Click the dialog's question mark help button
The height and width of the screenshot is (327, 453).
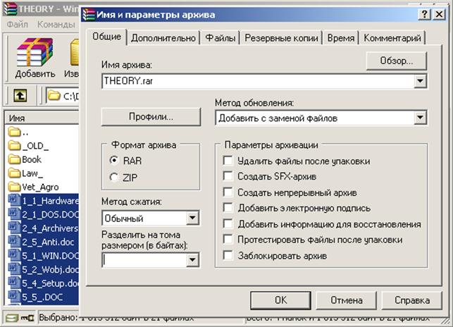point(424,14)
